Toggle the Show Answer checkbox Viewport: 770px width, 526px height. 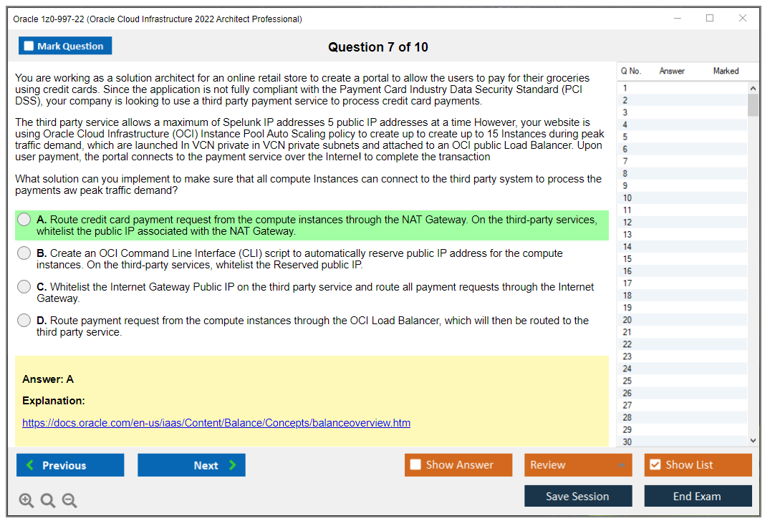[x=415, y=465]
